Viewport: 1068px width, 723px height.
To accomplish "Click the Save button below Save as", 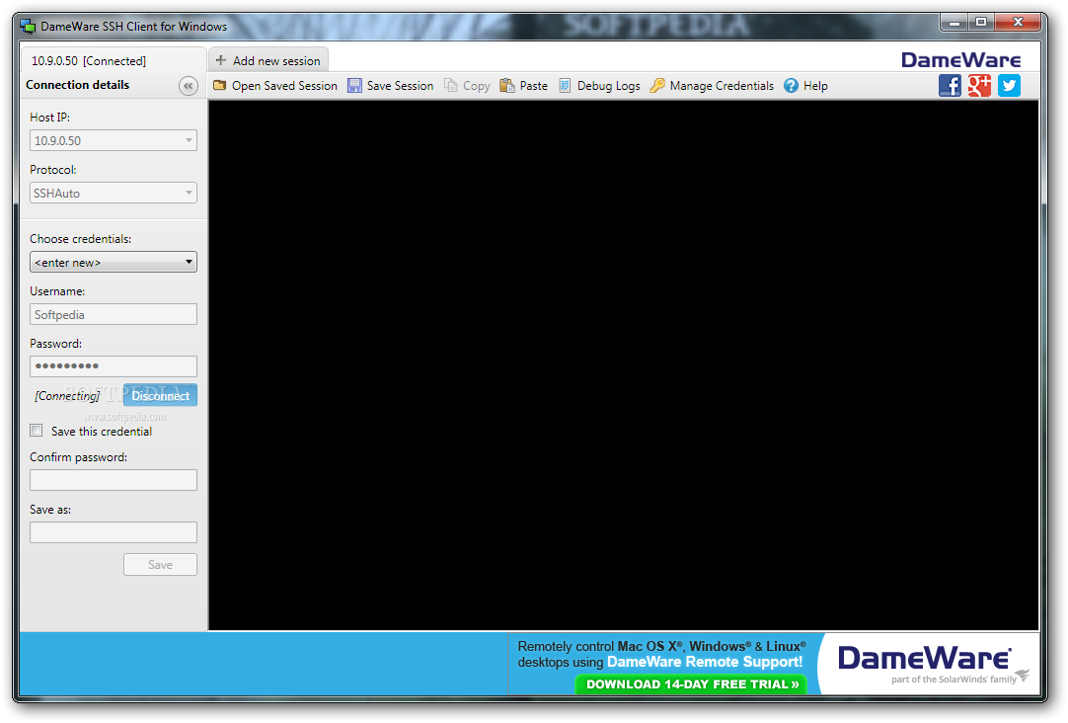I will pyautogui.click(x=160, y=565).
